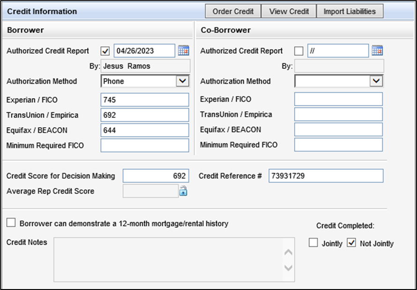Check the Jointly credit completed box
The height and width of the screenshot is (290, 417).
tap(313, 243)
